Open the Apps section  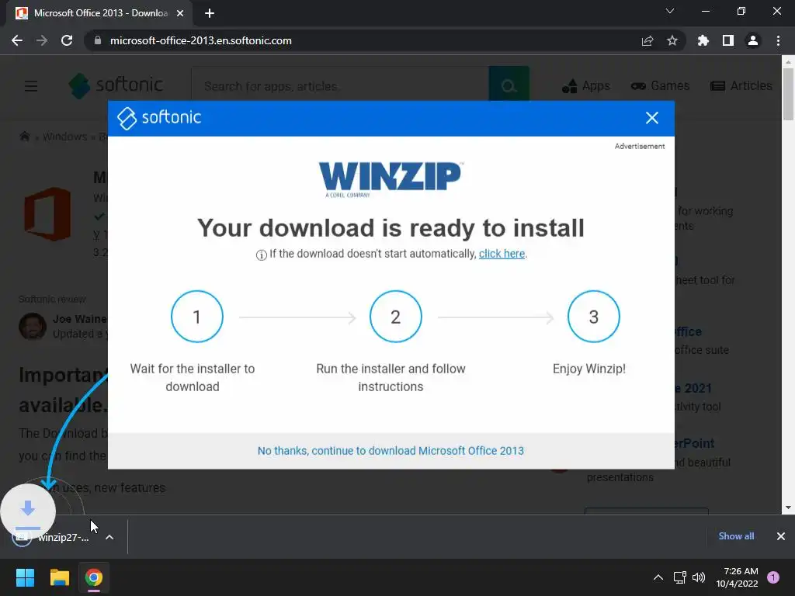click(x=585, y=86)
